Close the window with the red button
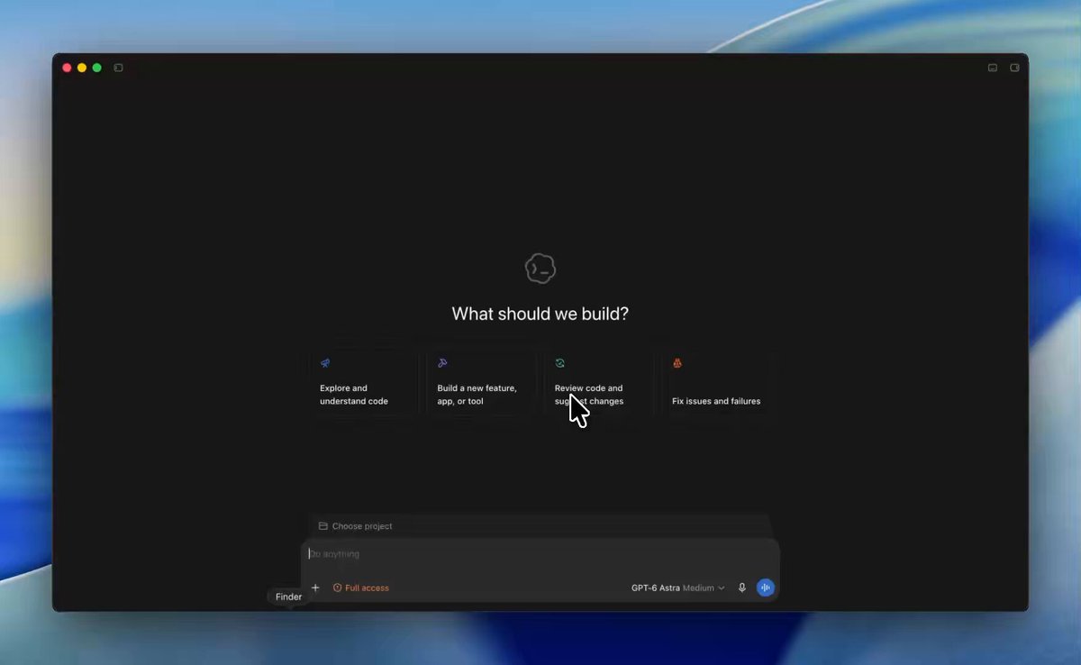 pos(67,68)
